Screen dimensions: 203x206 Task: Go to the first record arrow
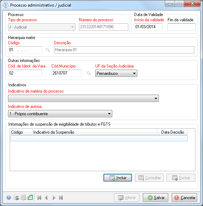tap(39, 198)
